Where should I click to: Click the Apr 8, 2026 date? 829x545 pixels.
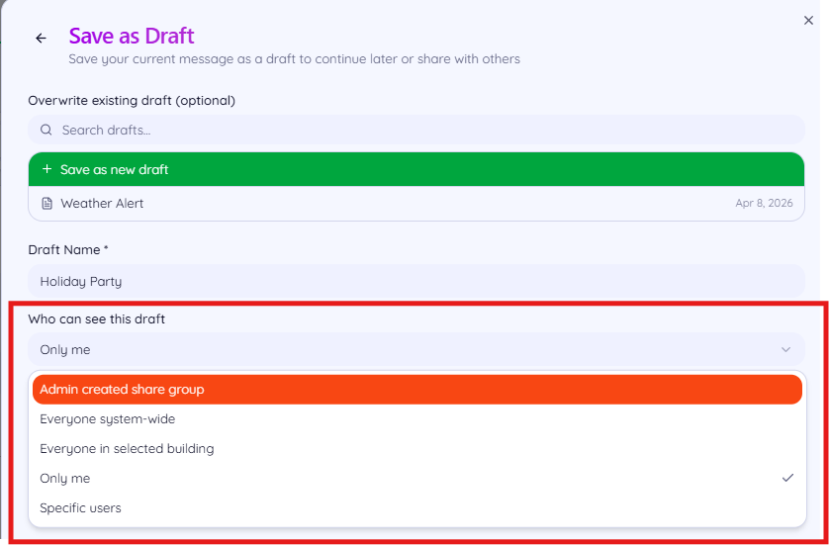(x=764, y=204)
